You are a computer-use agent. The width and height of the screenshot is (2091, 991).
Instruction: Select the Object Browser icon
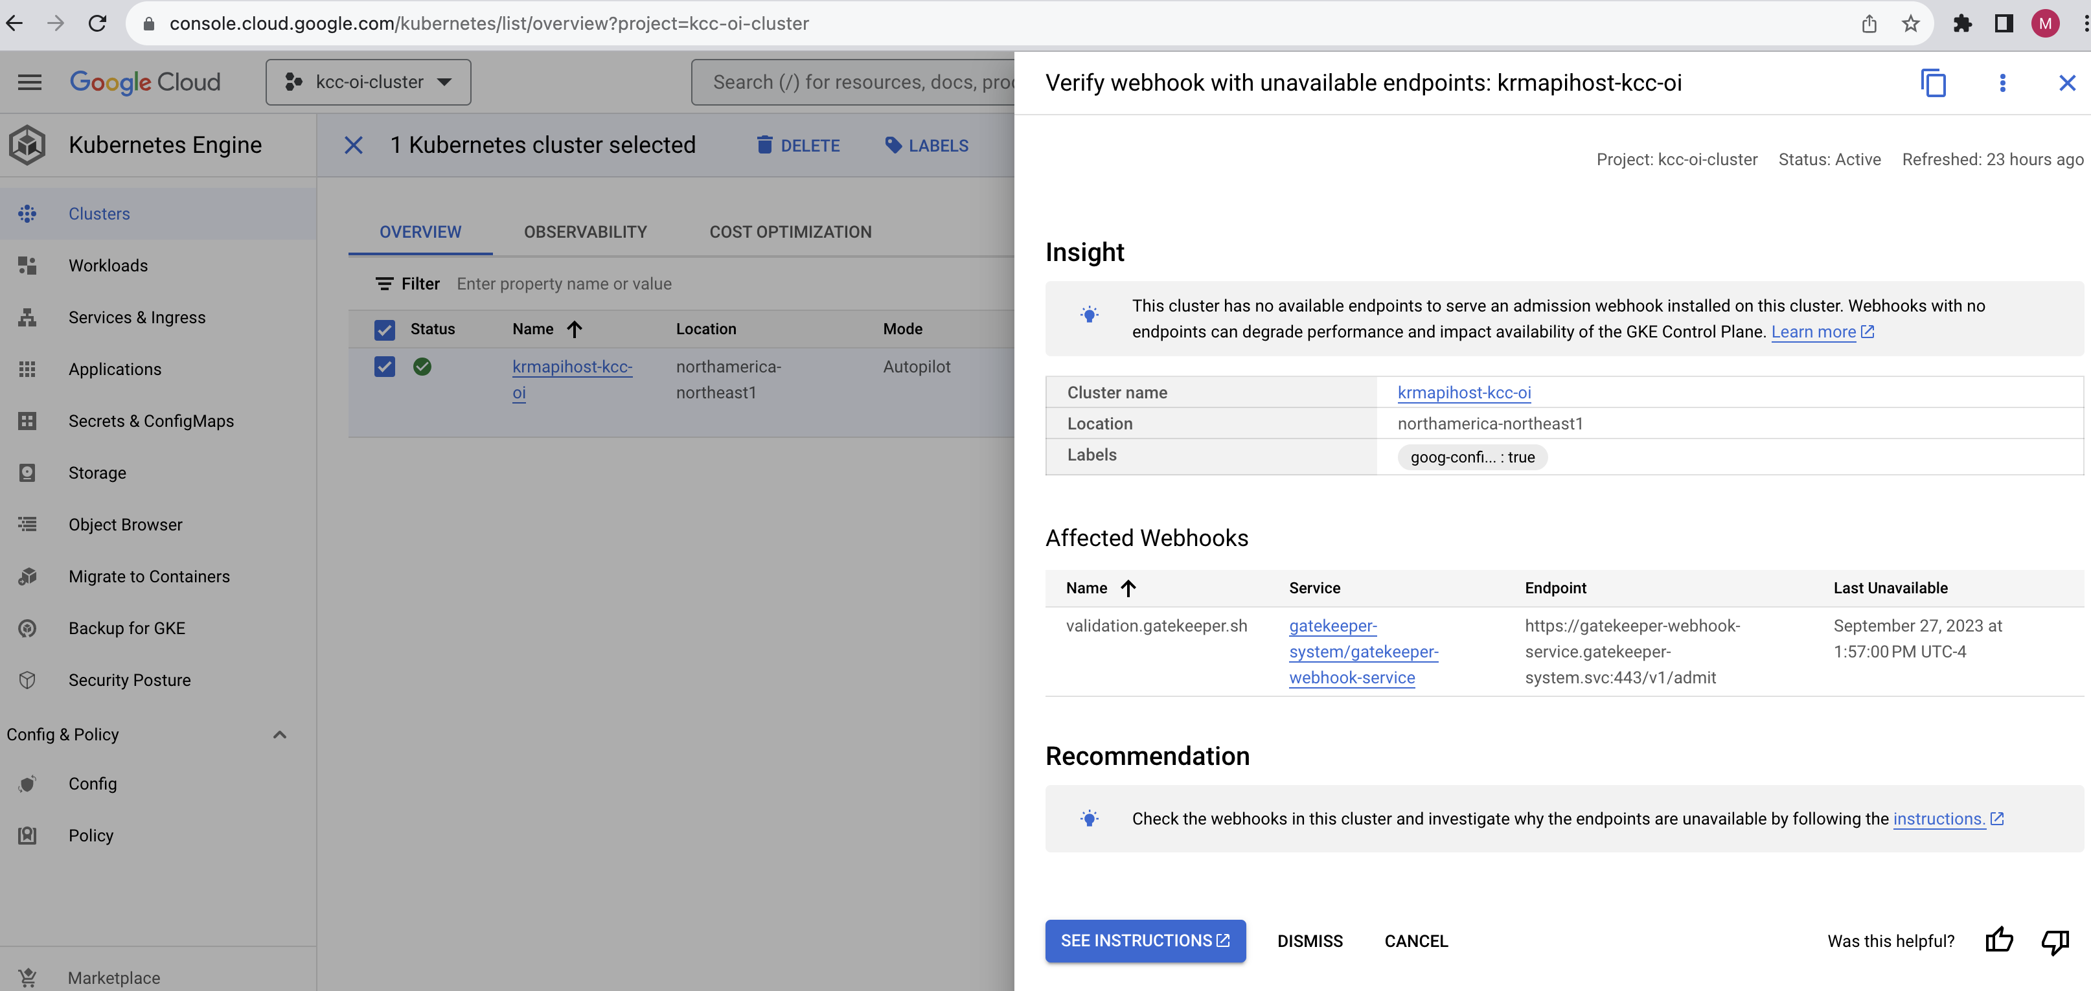point(27,524)
